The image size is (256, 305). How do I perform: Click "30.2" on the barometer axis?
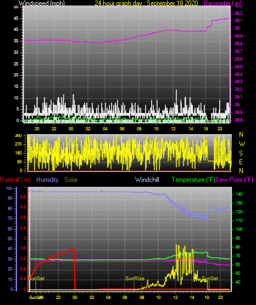pyautogui.click(x=238, y=13)
